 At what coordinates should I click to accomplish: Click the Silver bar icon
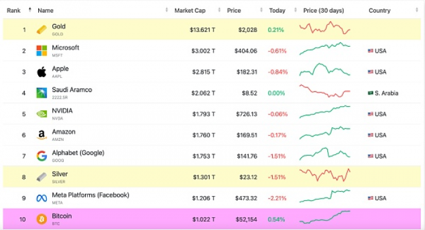[x=41, y=177]
